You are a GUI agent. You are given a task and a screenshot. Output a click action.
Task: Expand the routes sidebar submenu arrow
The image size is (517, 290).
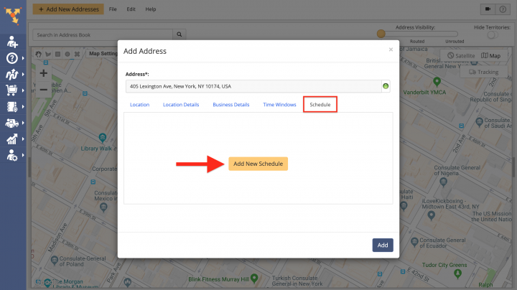[x=23, y=75]
